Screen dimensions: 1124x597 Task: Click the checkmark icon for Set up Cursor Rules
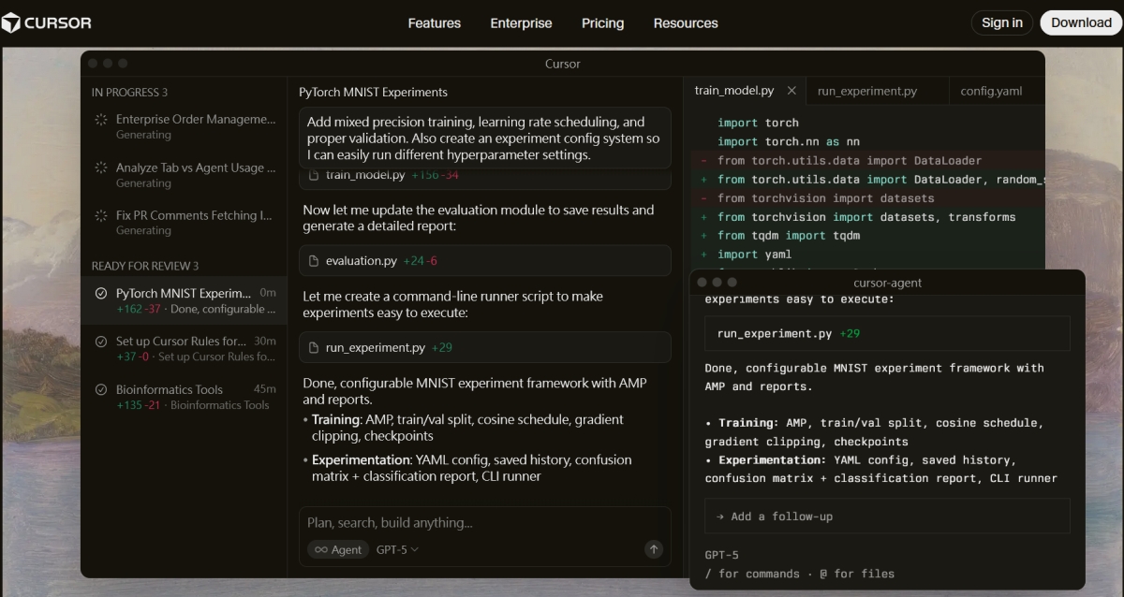pos(101,342)
